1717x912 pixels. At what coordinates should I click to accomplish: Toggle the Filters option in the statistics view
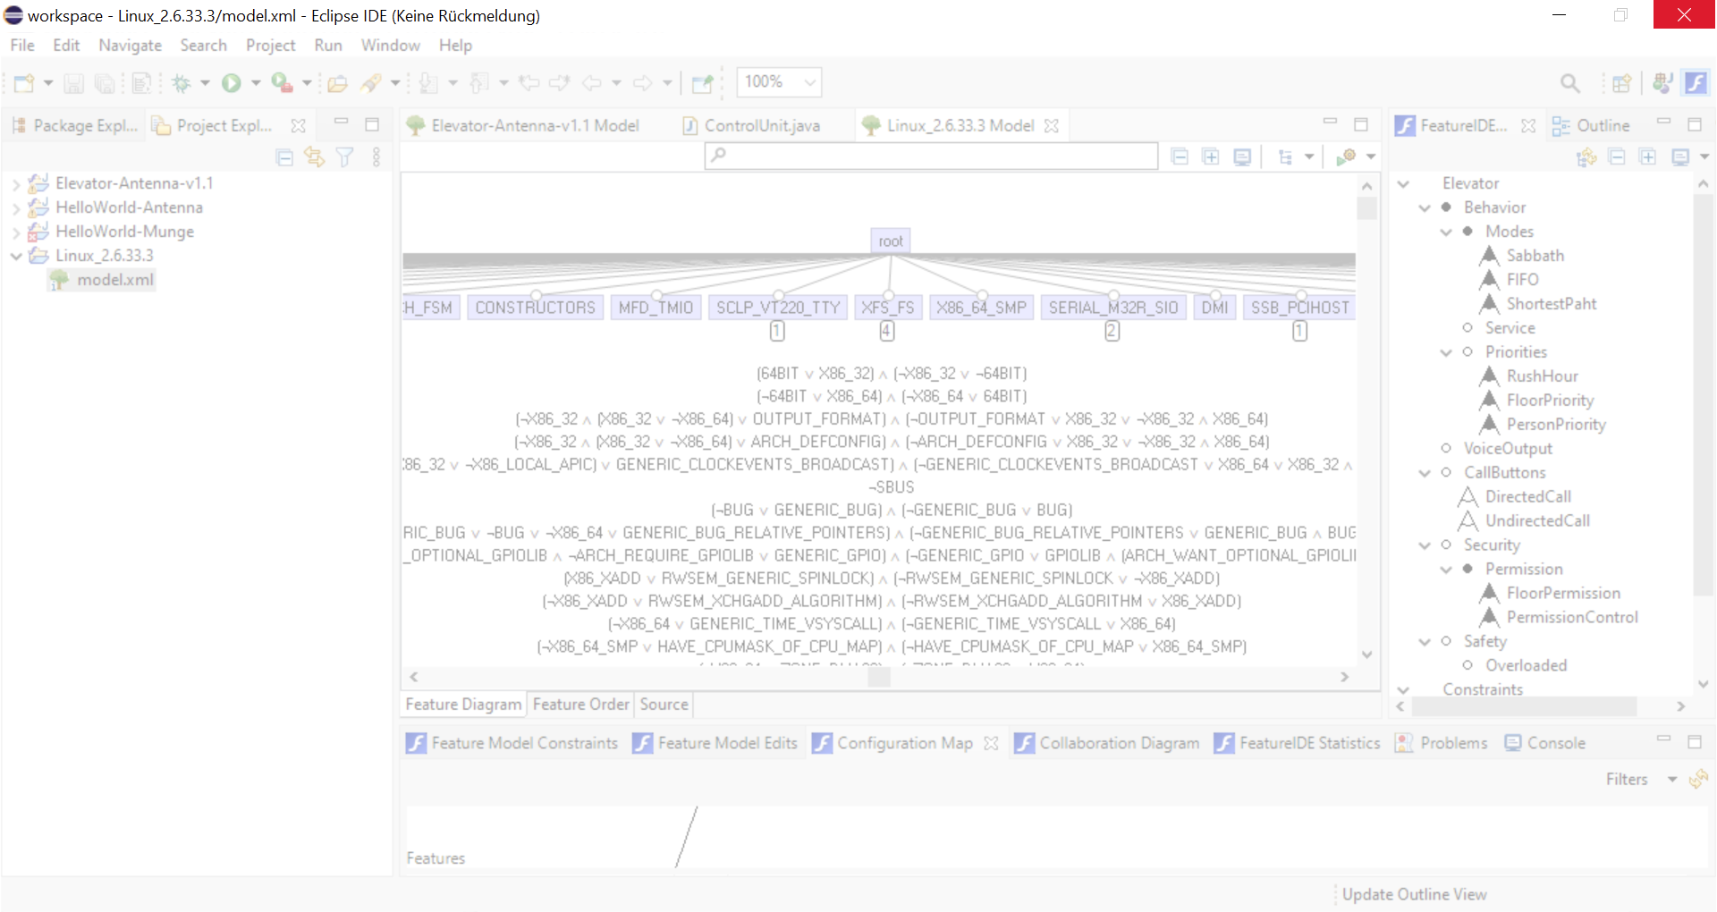(1628, 779)
